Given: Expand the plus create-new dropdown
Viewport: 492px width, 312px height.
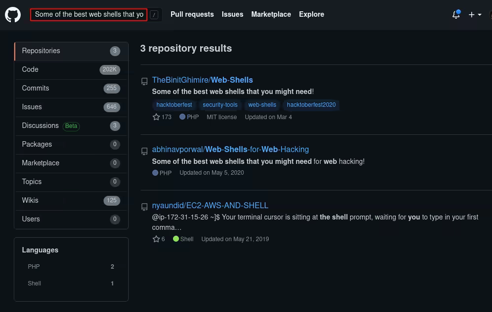Looking at the screenshot, I should (475, 15).
